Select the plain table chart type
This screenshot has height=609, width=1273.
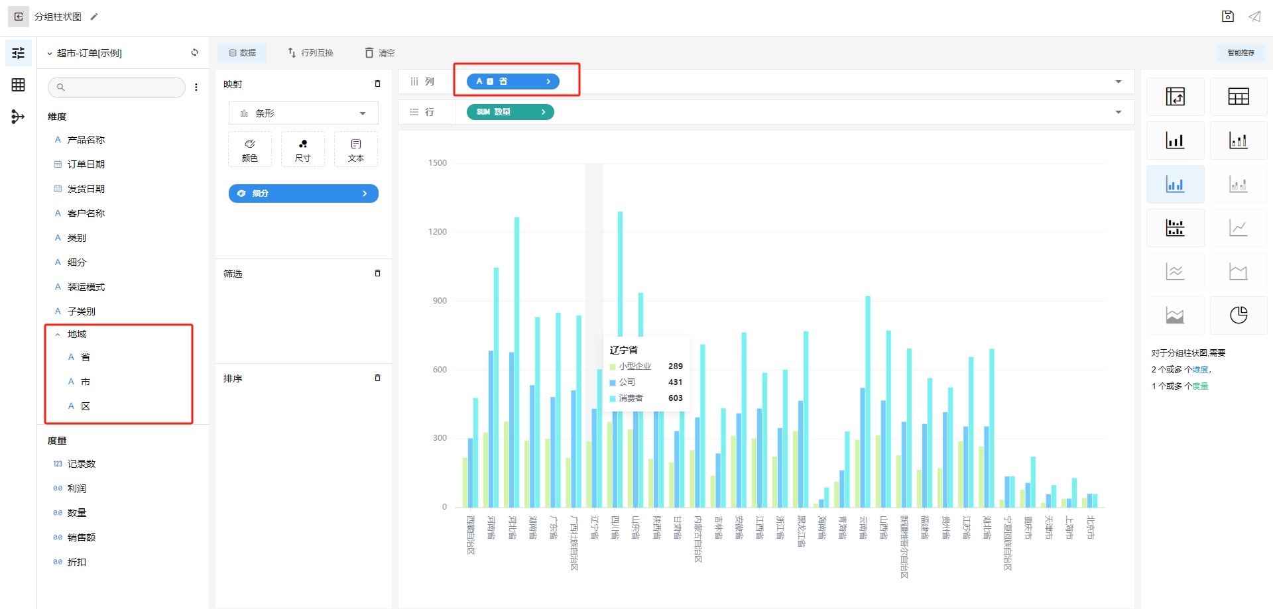[1238, 97]
